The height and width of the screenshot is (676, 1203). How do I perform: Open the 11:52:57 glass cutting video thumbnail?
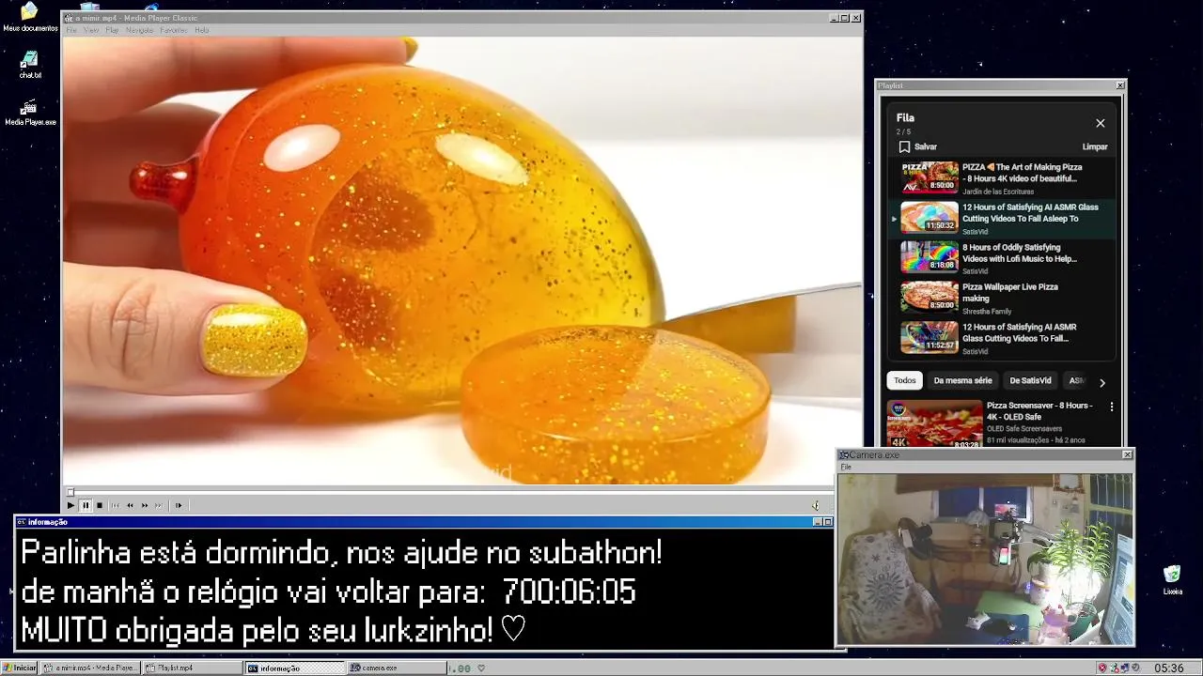(x=930, y=337)
